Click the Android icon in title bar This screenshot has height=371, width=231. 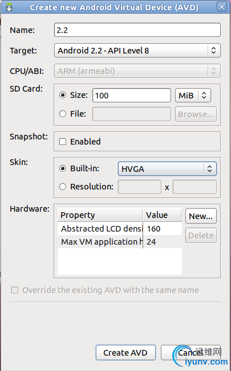(x=9, y=7)
